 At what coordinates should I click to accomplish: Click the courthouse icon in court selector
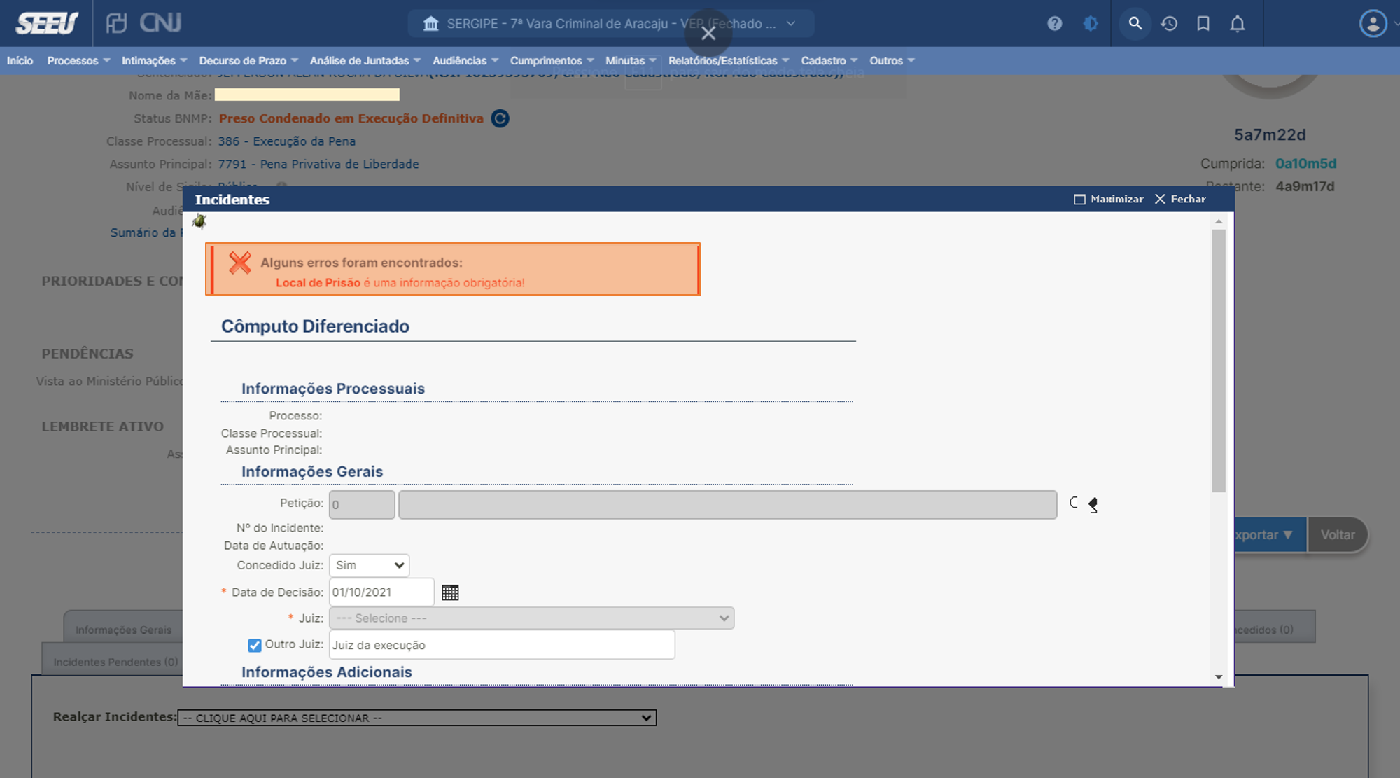pos(431,24)
